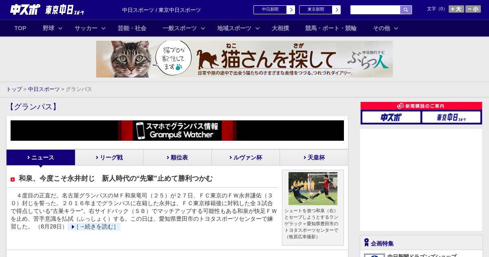
Task: Open the 和泉、今度こそ永井封じ headline
Action: pyautogui.click(x=116, y=178)
